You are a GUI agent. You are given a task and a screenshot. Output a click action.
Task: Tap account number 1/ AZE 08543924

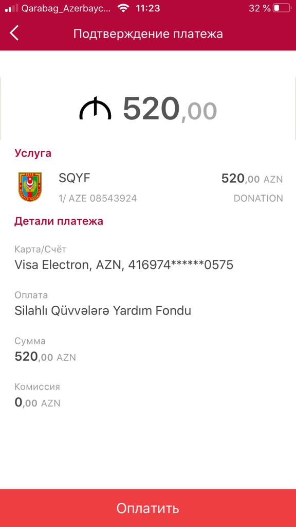98,198
